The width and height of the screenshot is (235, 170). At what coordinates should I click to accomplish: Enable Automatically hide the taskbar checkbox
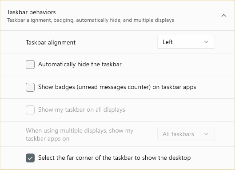click(30, 65)
